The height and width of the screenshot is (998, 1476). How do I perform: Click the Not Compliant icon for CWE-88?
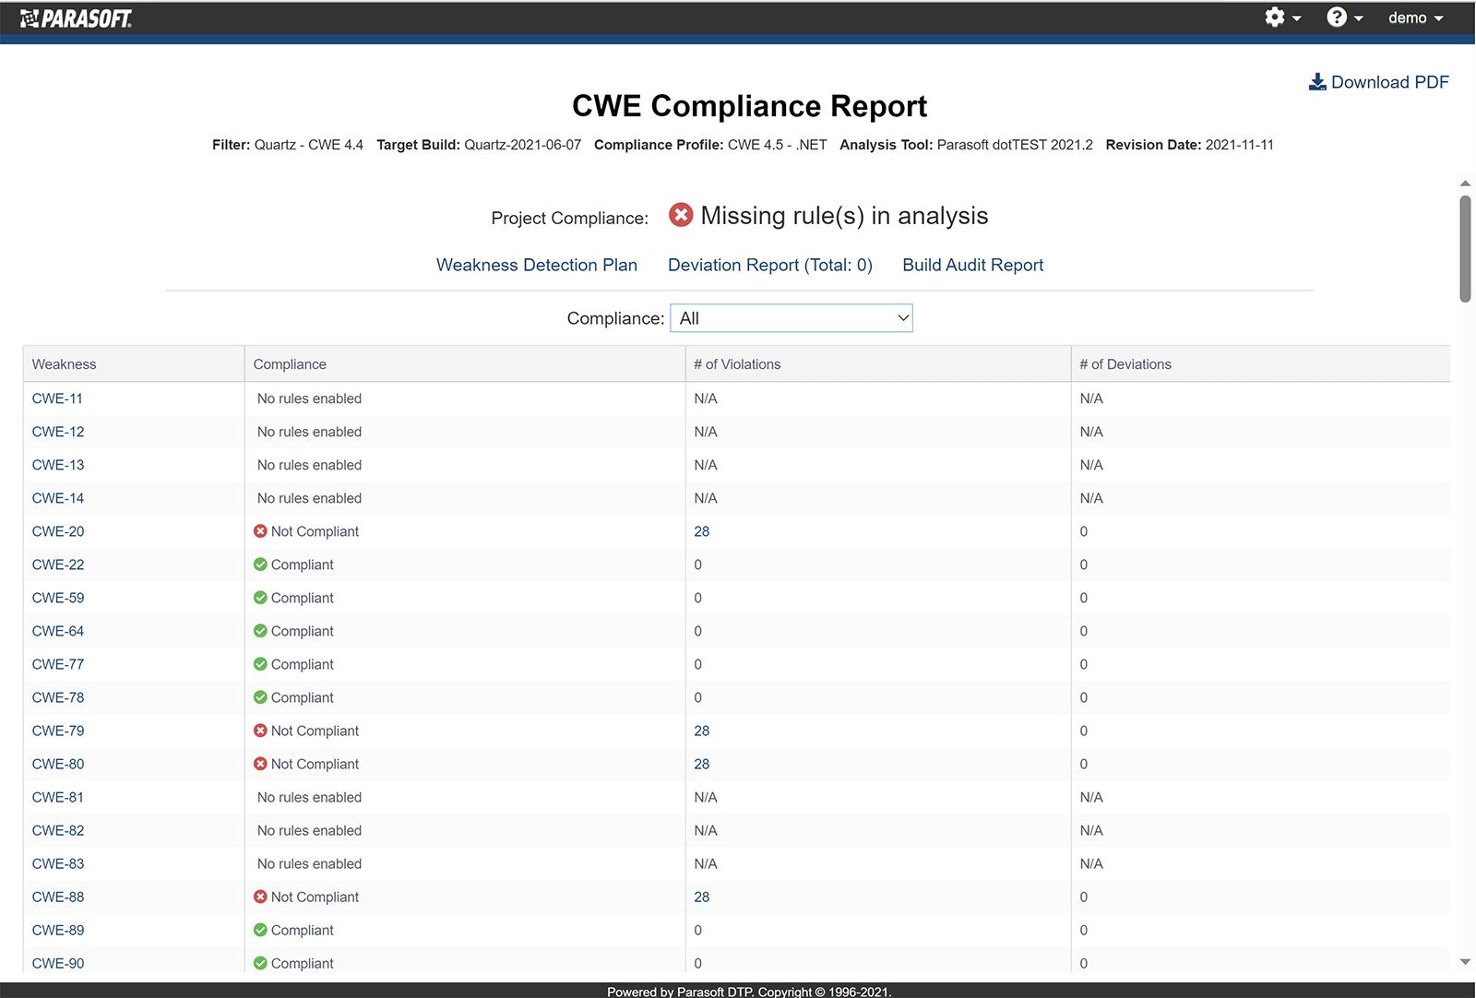pos(261,896)
